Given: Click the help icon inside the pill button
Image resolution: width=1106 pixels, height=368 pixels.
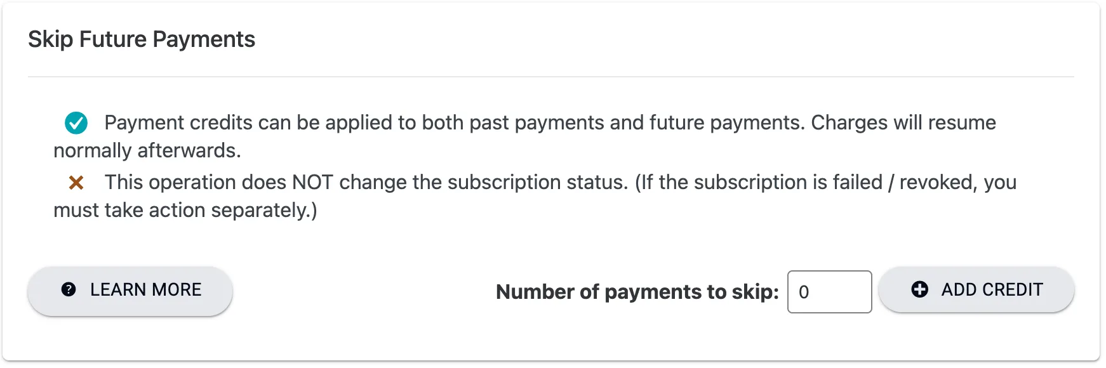Looking at the screenshot, I should point(67,290).
